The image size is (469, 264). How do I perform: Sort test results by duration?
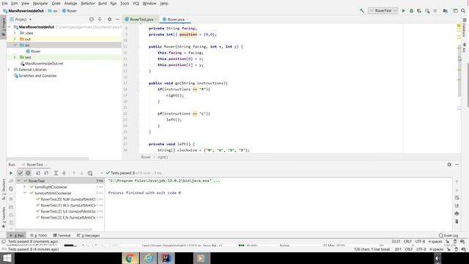46,173
